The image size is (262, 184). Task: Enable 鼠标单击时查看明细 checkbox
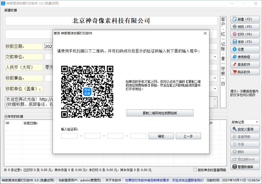coord(195,170)
